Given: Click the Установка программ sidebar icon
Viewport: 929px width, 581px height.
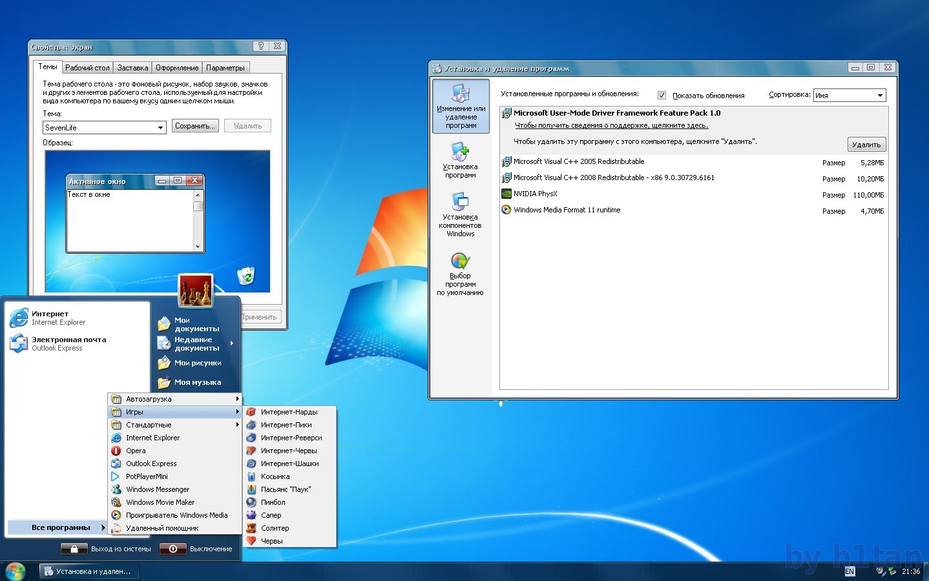Looking at the screenshot, I should (460, 152).
